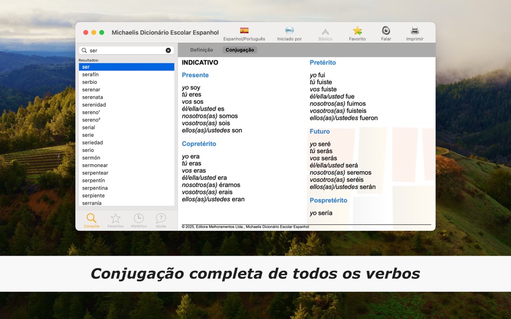Image resolution: width=511 pixels, height=319 pixels.
Task: Choose serpentina from the results
Action: tap(126, 188)
